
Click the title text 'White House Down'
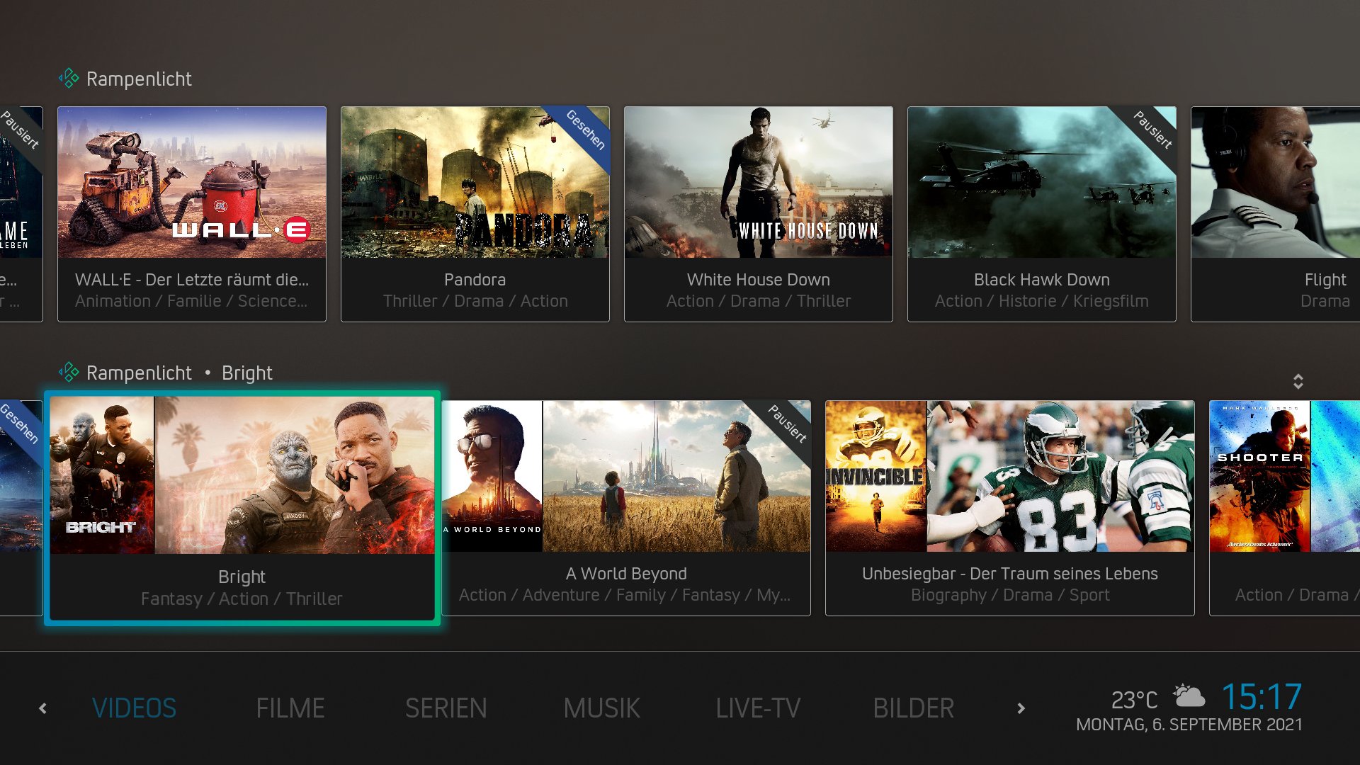pos(758,280)
